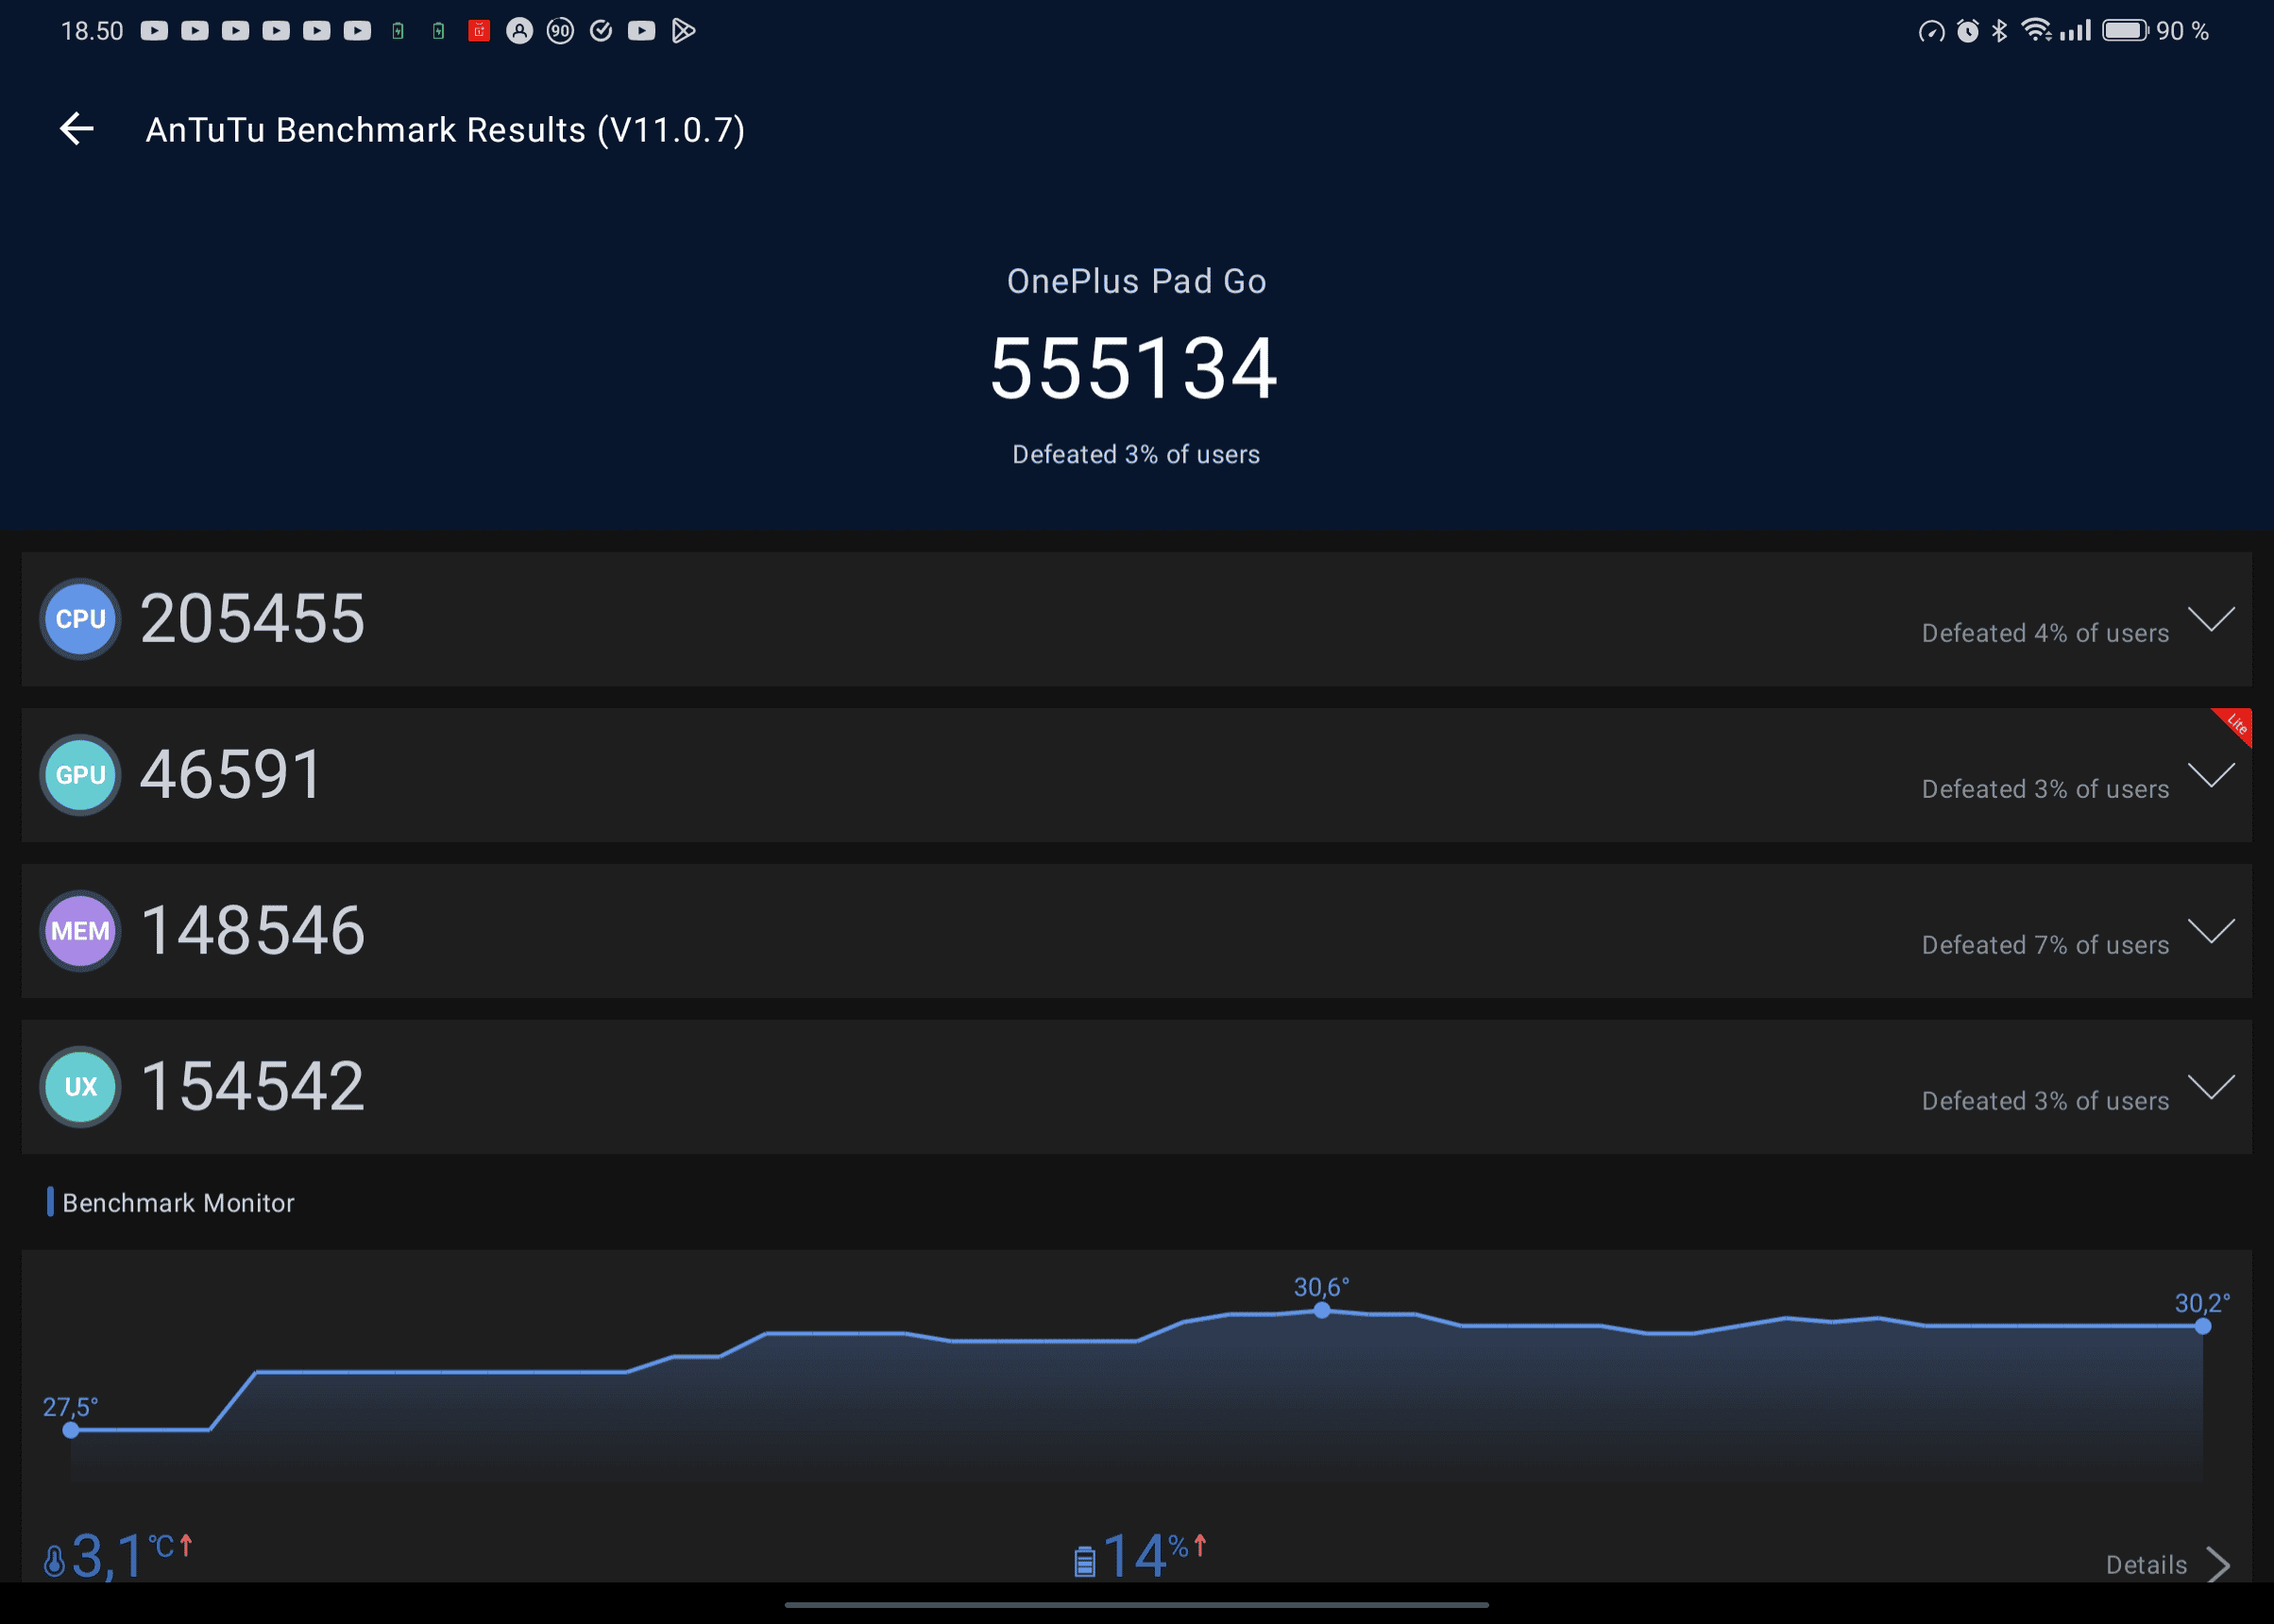2274x1624 pixels.
Task: Open the Details link
Action: [2146, 1565]
